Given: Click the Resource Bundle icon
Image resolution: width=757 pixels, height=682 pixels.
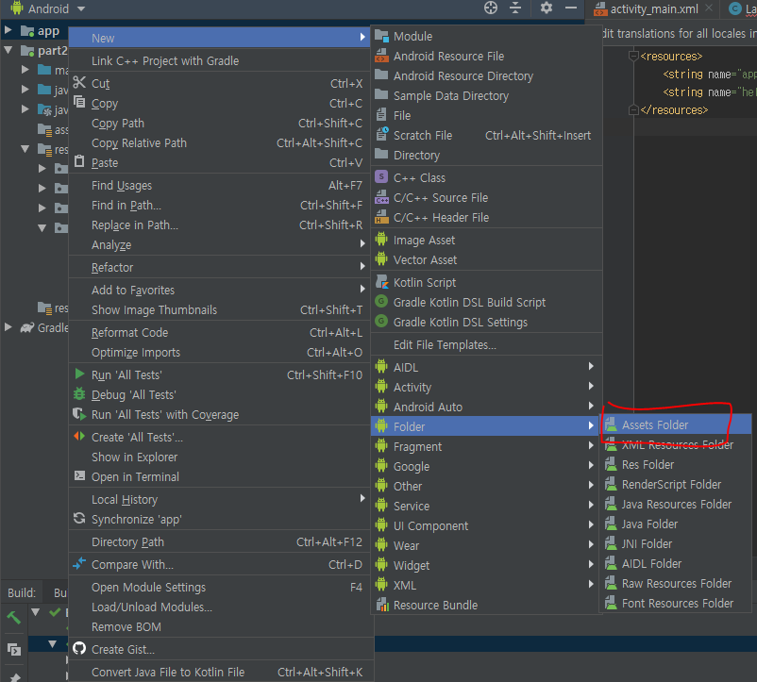Looking at the screenshot, I should click(382, 604).
